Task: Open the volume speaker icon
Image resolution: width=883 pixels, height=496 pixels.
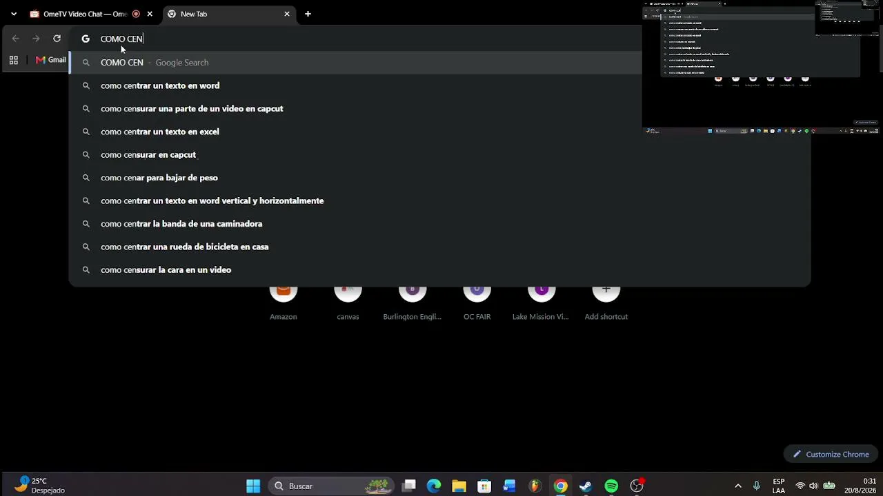Action: click(813, 486)
